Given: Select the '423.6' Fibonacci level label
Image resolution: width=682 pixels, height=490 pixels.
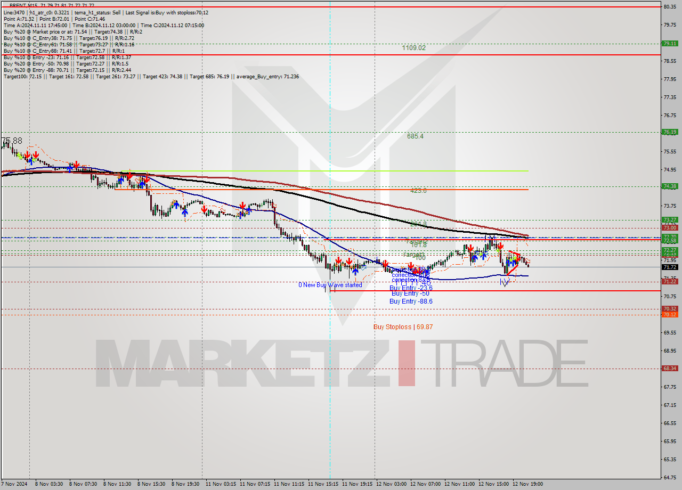Looking at the screenshot, I should (x=418, y=190).
